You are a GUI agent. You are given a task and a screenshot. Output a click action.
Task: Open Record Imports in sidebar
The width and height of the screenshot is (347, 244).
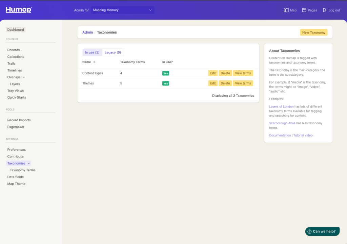coord(19,120)
